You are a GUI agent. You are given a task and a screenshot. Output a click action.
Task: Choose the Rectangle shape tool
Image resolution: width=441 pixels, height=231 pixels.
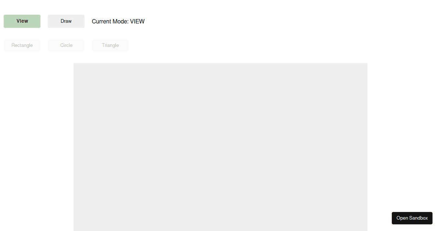(22, 45)
